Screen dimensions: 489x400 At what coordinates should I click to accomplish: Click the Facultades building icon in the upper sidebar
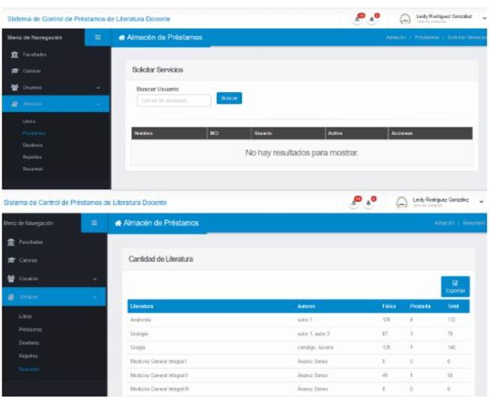(13, 55)
